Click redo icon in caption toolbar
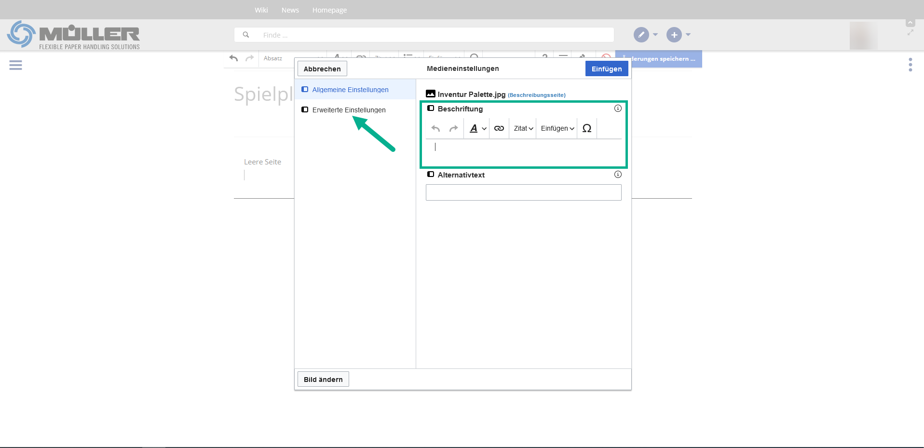Image resolution: width=924 pixels, height=448 pixels. (453, 128)
